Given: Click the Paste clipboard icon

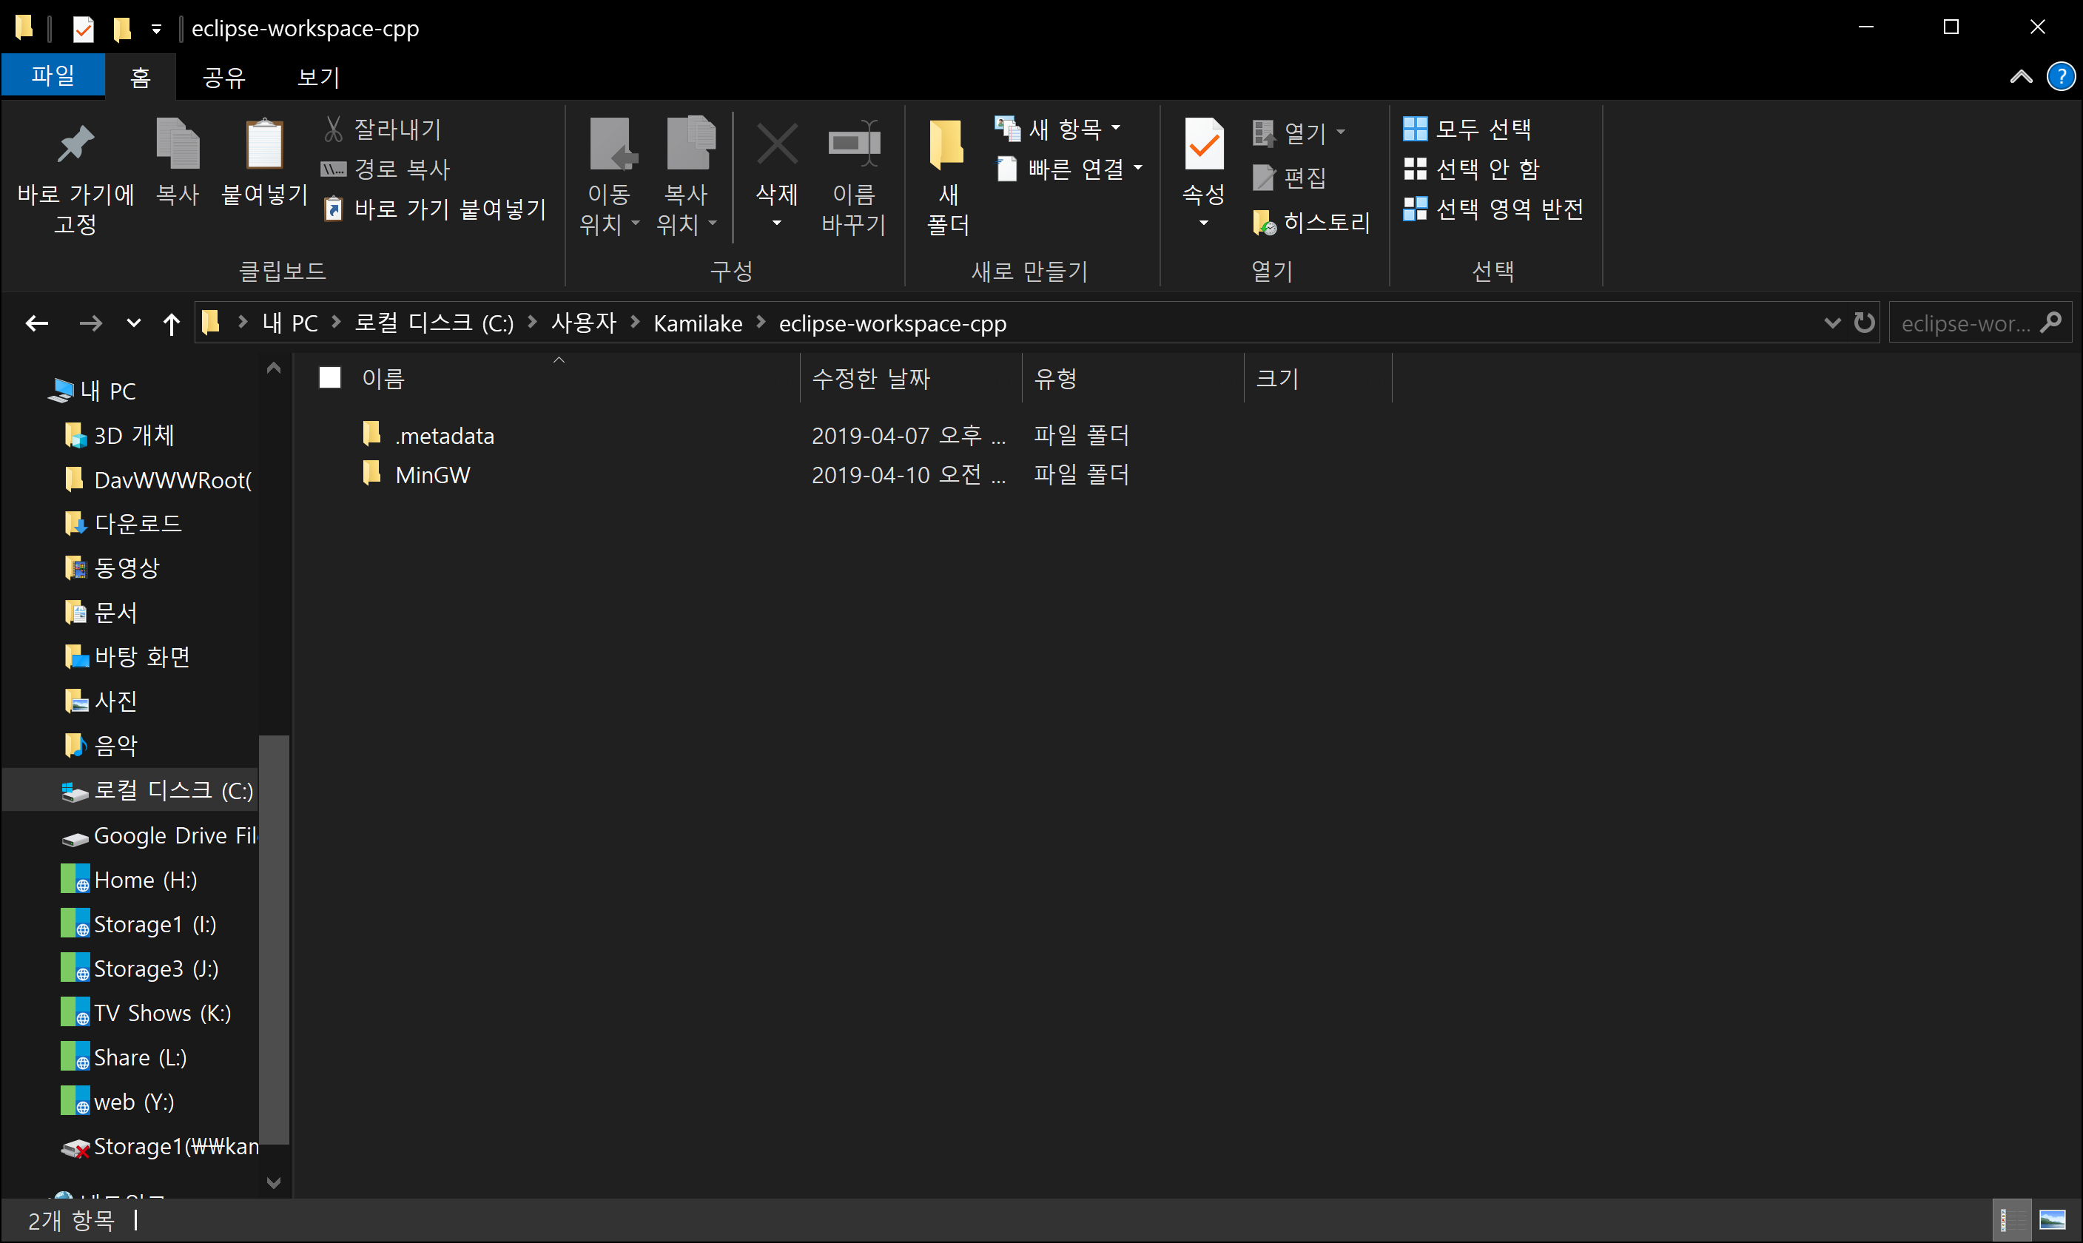Looking at the screenshot, I should 264,144.
